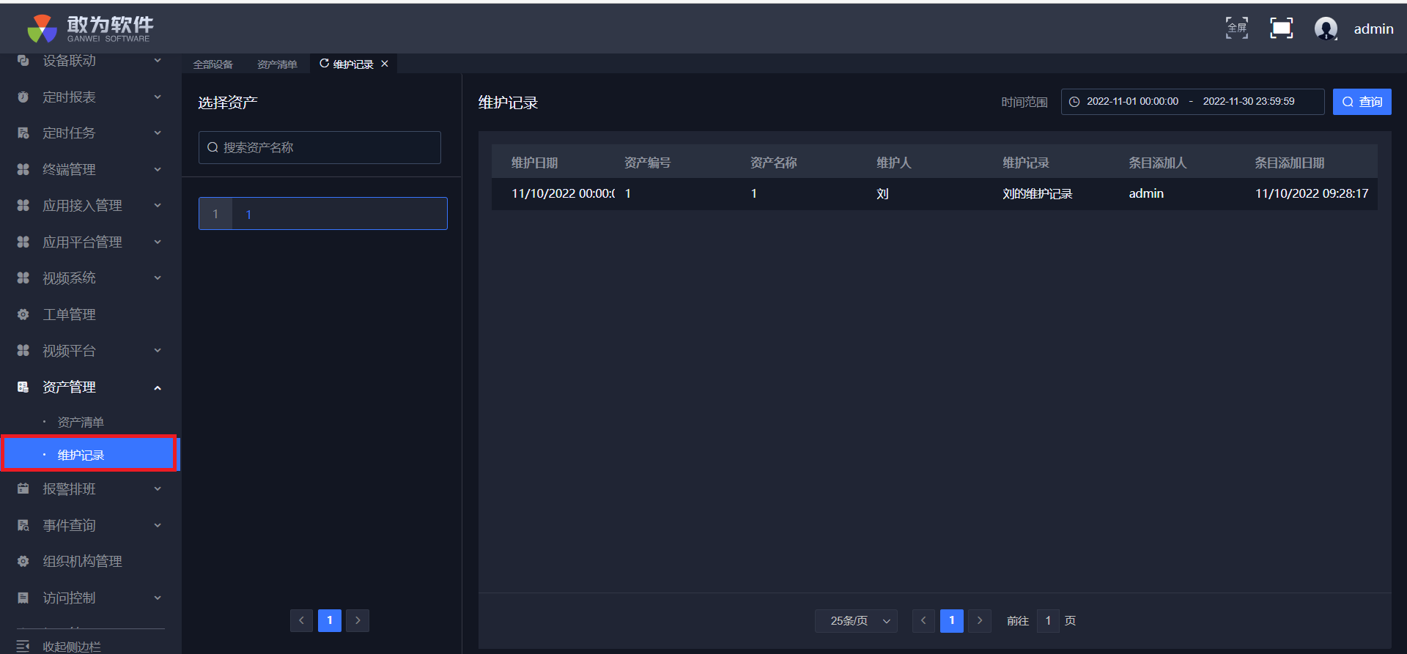Click the 视频系统 sidebar icon
The width and height of the screenshot is (1407, 654).
point(23,278)
